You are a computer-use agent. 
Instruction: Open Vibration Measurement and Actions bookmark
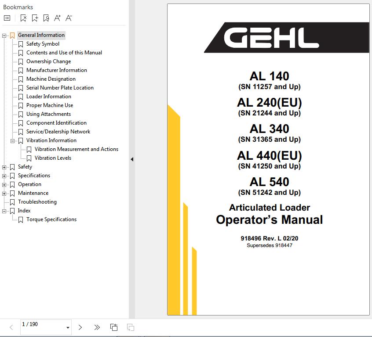point(77,149)
